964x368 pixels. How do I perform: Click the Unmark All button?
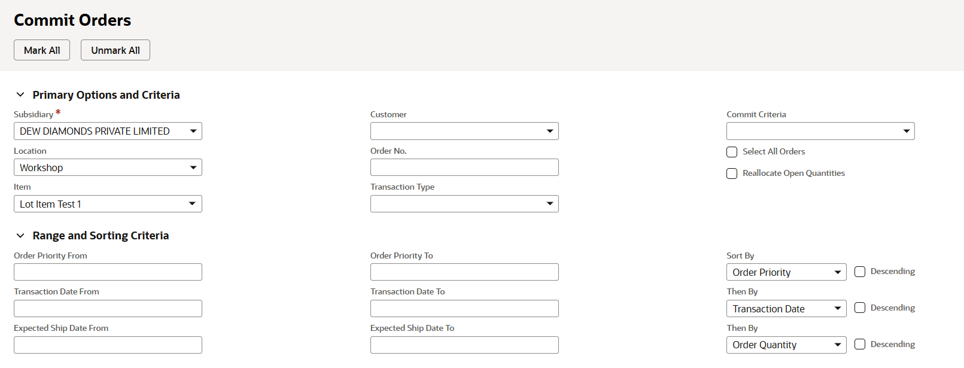coord(115,50)
